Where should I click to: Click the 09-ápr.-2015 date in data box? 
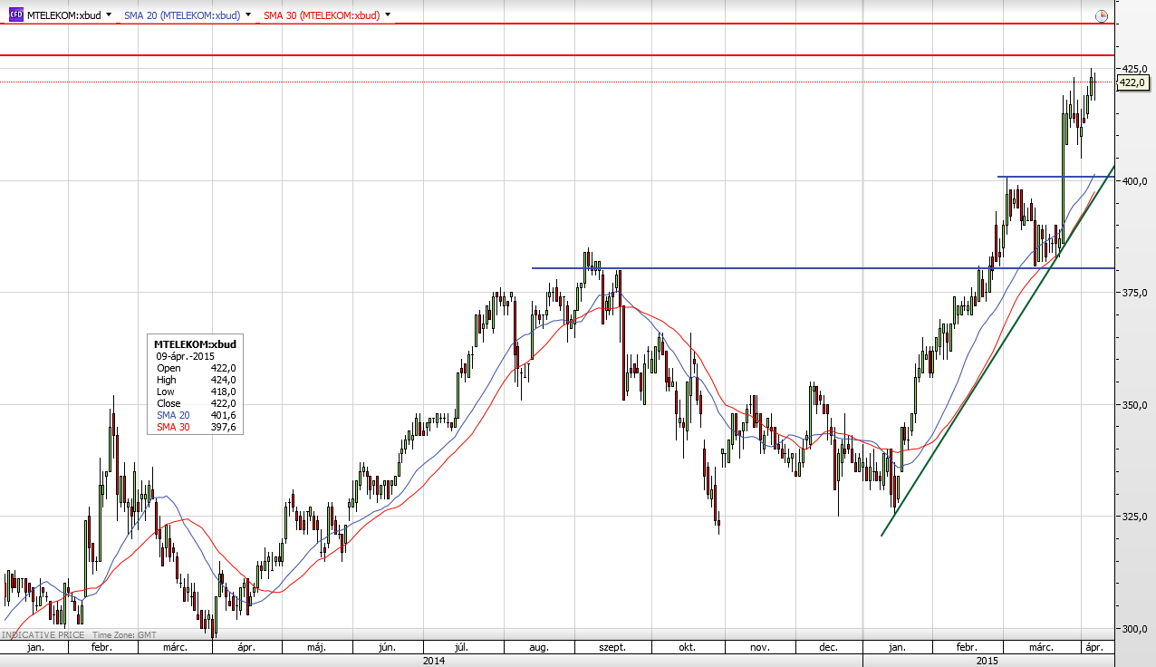185,357
